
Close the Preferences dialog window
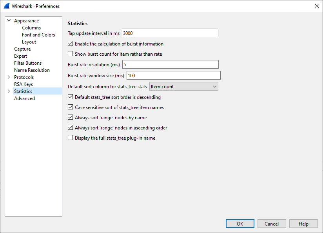[316, 6]
